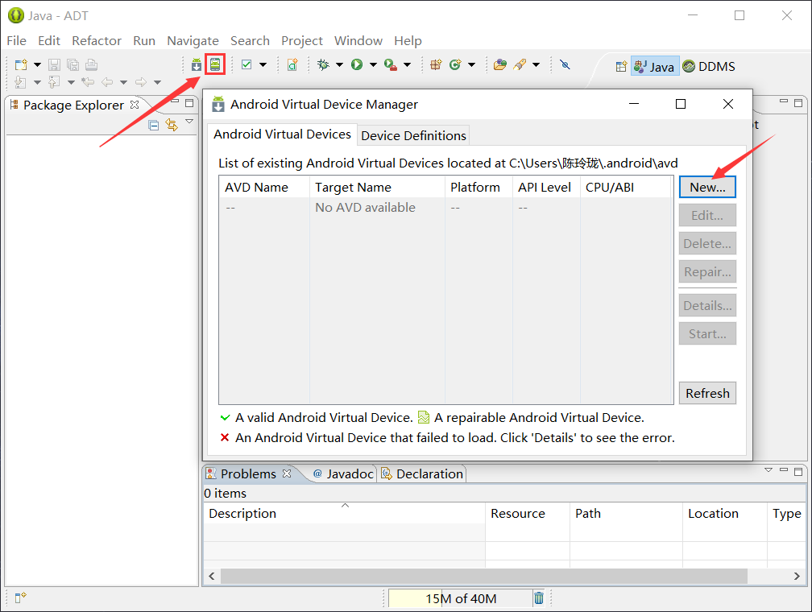Maximize the Package Explorer view

coord(189,103)
